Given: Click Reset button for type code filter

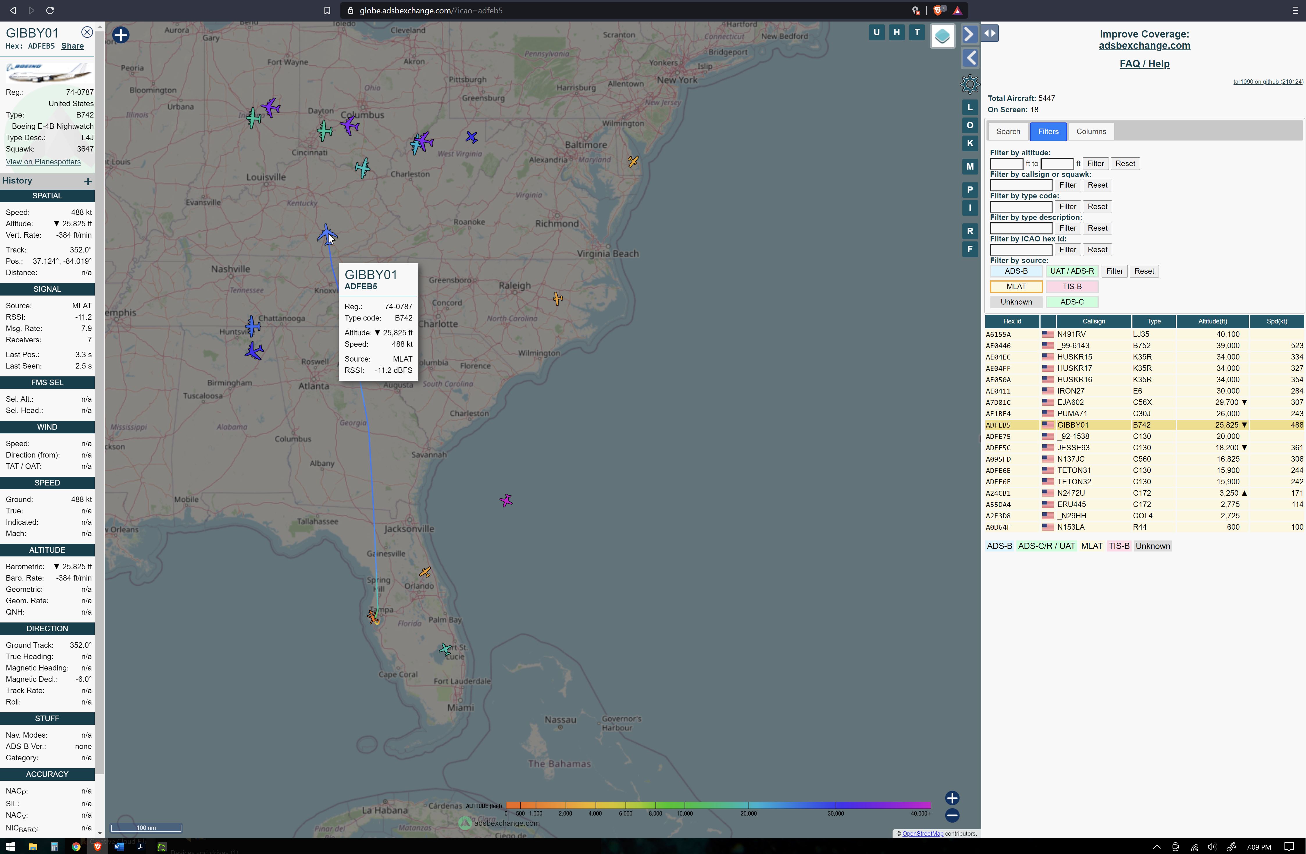Looking at the screenshot, I should point(1098,207).
